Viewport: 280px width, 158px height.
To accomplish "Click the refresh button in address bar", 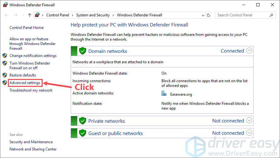I will point(208,15).
